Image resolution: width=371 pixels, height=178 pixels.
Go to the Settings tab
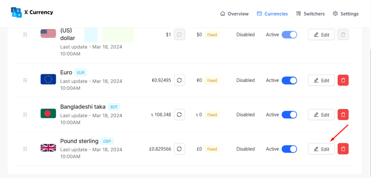(346, 14)
